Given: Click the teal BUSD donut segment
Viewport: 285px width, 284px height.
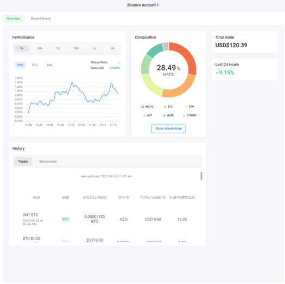Looking at the screenshot, I should pos(155,50).
